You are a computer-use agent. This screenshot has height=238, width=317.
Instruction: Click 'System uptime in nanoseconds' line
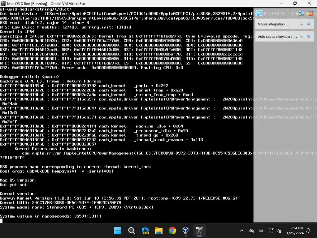pos(50,216)
